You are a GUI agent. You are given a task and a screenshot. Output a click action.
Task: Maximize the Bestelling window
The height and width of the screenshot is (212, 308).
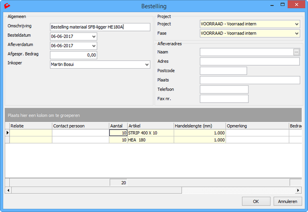283,4
